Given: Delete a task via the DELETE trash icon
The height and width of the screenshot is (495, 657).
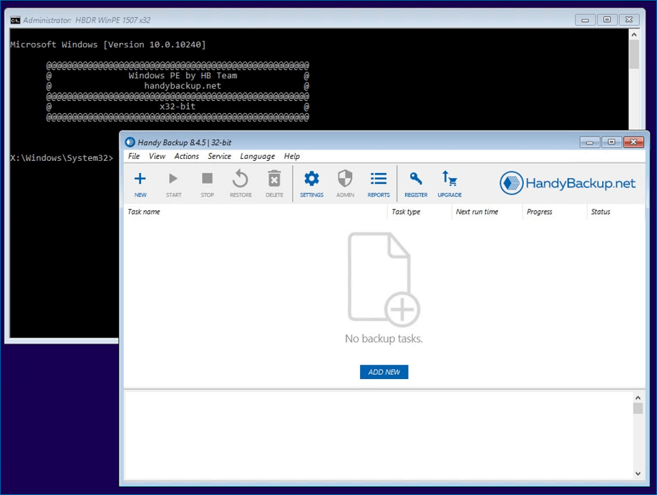Looking at the screenshot, I should click(274, 183).
